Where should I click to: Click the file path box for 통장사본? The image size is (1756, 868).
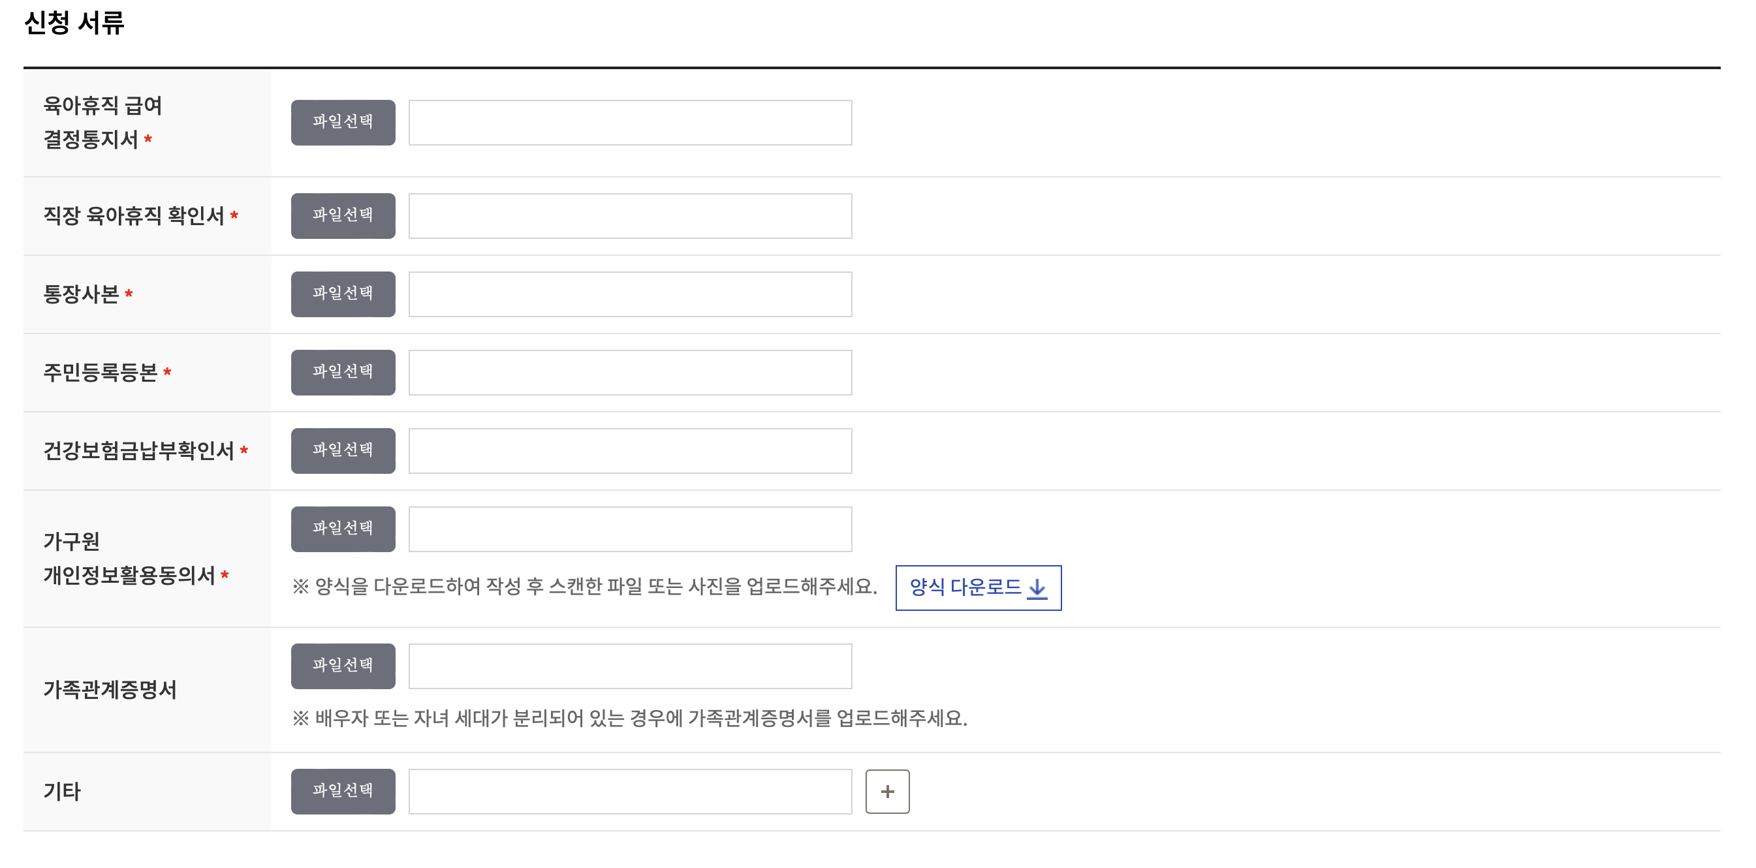coord(630,294)
